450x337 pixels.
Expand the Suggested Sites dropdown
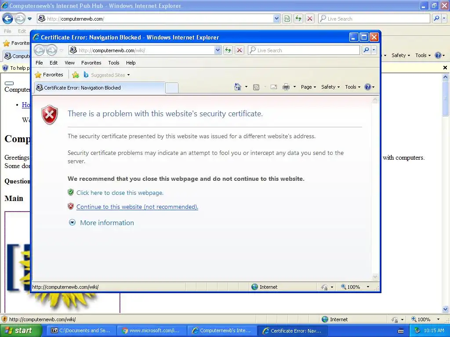[128, 75]
